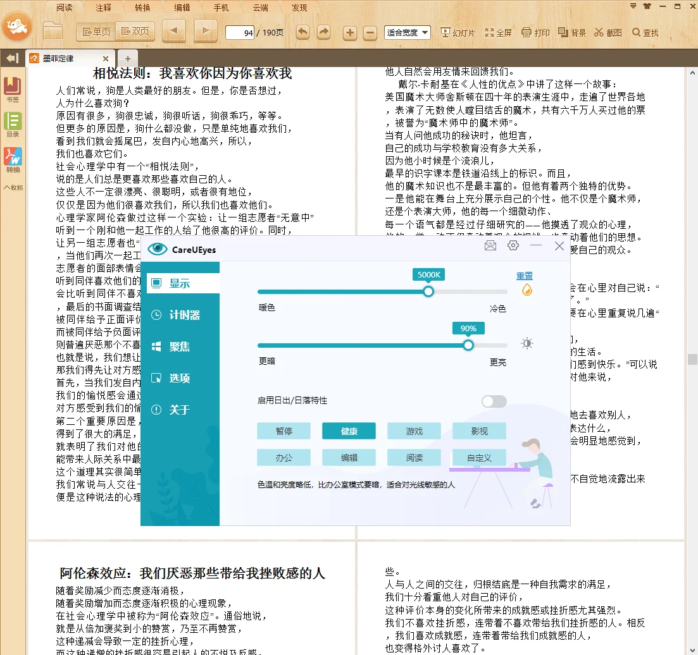This screenshot has height=655, width=698.
Task: Change the page 背景 background
Action: pyautogui.click(x=571, y=32)
